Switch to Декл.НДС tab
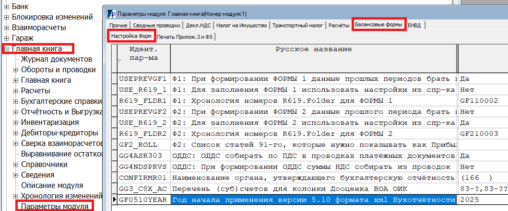Viewport: 508px width, 211px height. coord(199,25)
